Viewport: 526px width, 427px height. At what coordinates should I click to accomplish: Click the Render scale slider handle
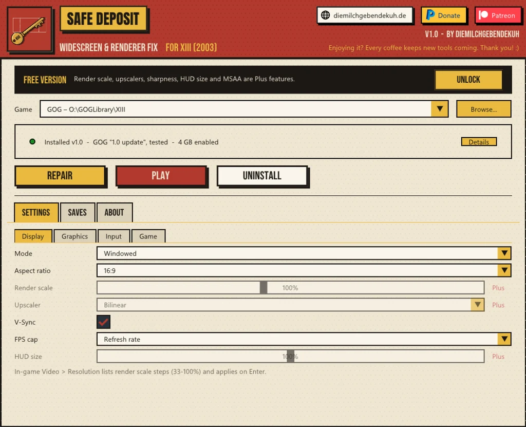264,288
